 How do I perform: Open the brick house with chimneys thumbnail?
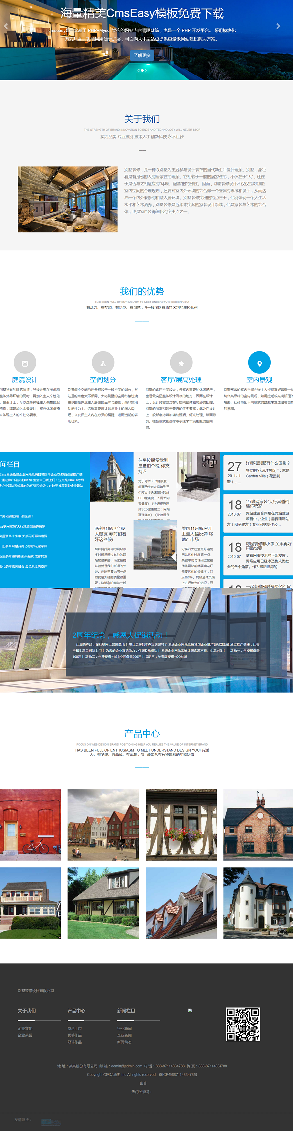(258, 825)
